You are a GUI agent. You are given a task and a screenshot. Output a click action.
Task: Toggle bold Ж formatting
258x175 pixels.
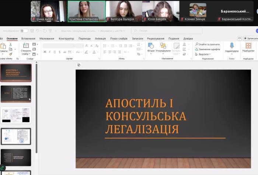(x=45, y=52)
